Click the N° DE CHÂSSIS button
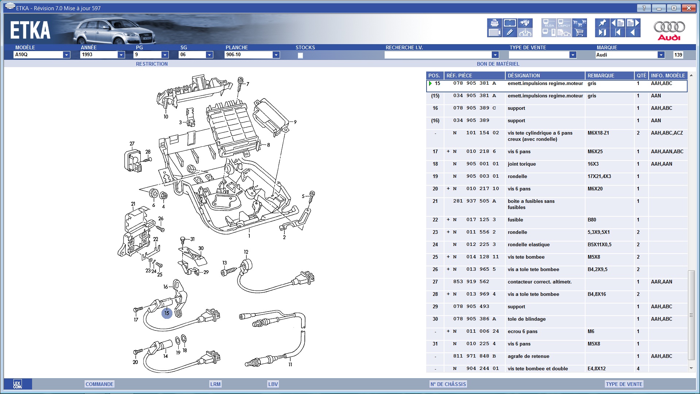The height and width of the screenshot is (394, 700). coord(448,384)
